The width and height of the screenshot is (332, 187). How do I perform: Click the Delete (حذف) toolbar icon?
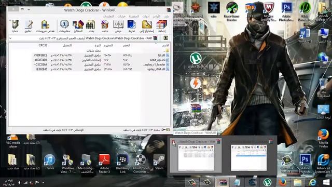click(x=105, y=26)
